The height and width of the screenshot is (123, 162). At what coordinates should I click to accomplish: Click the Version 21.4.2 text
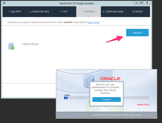click(x=143, y=104)
